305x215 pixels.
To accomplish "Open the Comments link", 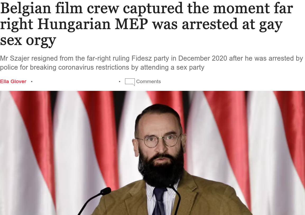I will (149, 82).
